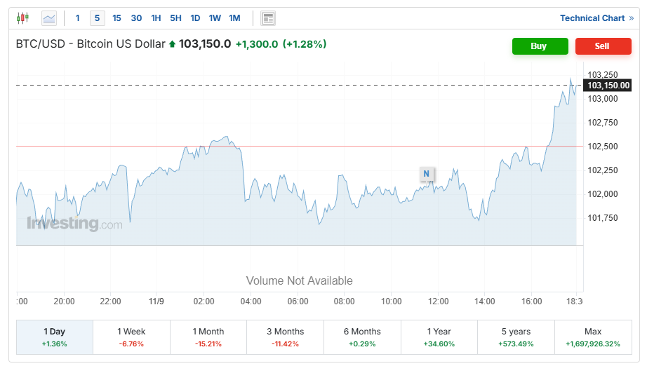This screenshot has width=647, height=373.
Task: Switch to the 1 Year range tab
Action: 439,337
